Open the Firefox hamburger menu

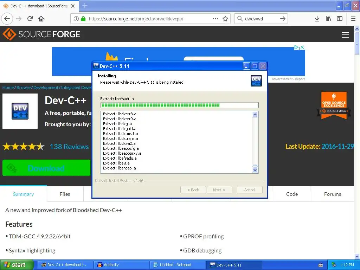353,19
